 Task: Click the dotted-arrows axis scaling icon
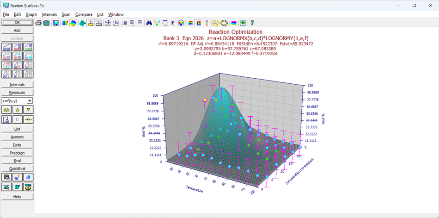pyautogui.click(x=116, y=23)
